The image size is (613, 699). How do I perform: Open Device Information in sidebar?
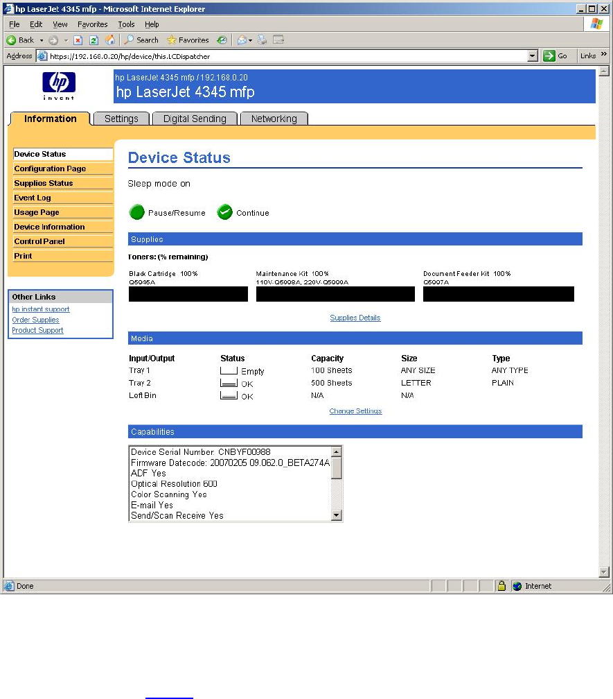(63, 227)
